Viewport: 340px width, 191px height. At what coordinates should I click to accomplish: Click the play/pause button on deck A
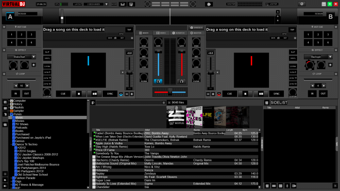coord(94,94)
